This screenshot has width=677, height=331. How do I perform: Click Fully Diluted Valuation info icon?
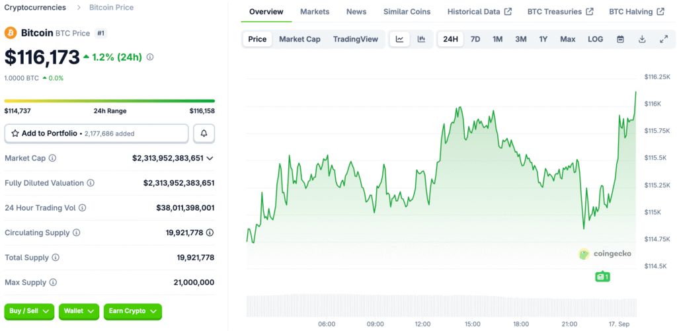tap(91, 183)
